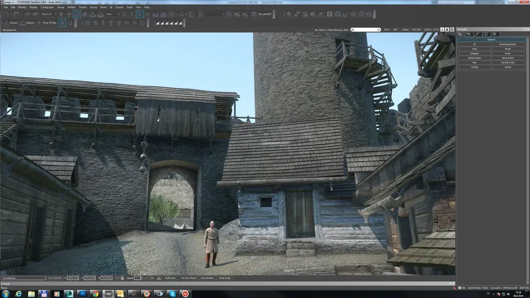The image size is (530, 298).
Task: Click the Goto position button
Action: (x=207, y=278)
